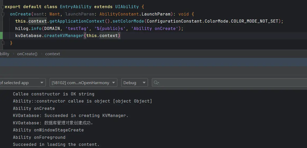Click the fold end marker beside closing brace
The height and width of the screenshot is (148, 307).
(3, 43)
